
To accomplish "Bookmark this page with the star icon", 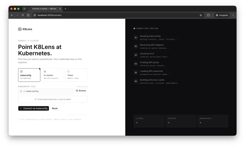I will [x=201, y=15].
